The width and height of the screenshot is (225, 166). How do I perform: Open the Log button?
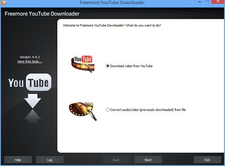click(50, 160)
